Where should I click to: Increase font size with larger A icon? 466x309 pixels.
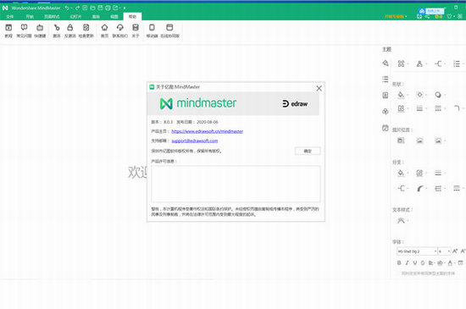(455, 251)
